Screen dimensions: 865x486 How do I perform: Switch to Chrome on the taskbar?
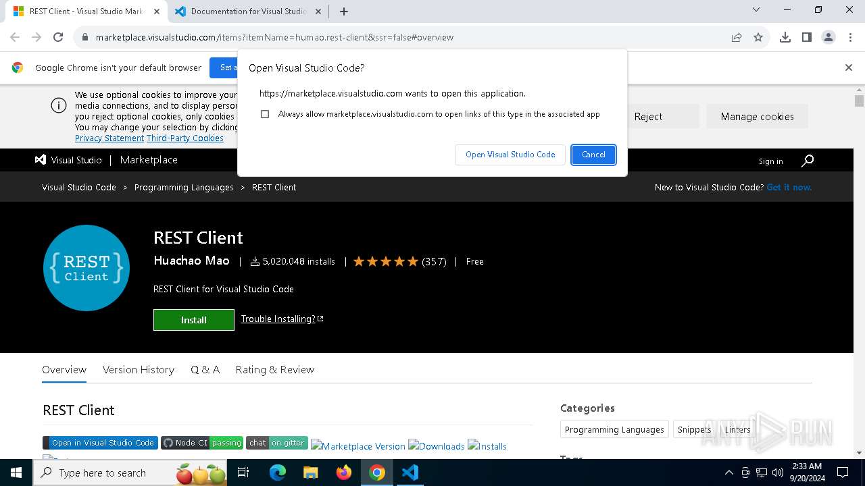point(377,473)
